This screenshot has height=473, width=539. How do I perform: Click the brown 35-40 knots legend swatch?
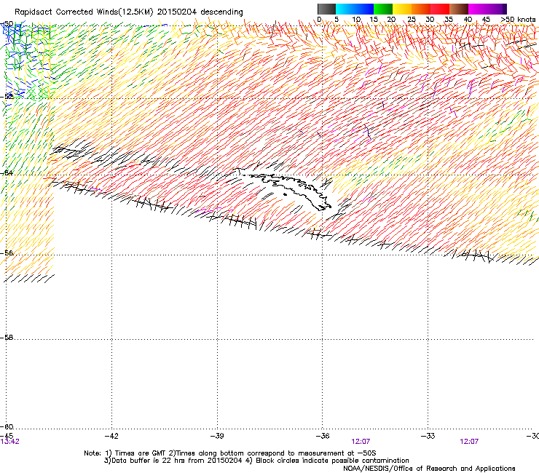[459, 9]
